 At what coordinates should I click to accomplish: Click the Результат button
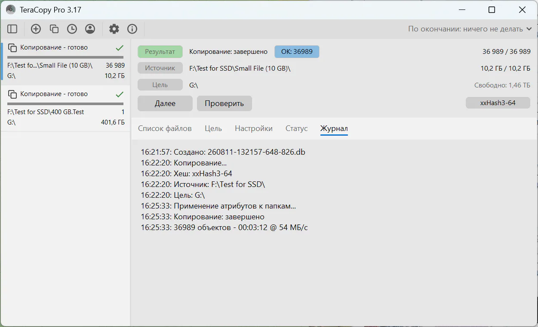point(160,52)
